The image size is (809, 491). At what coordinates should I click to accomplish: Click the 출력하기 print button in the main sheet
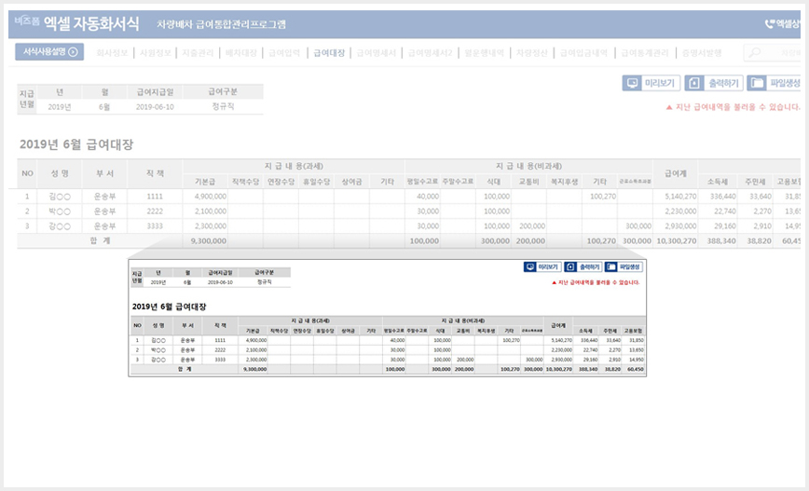(x=714, y=83)
